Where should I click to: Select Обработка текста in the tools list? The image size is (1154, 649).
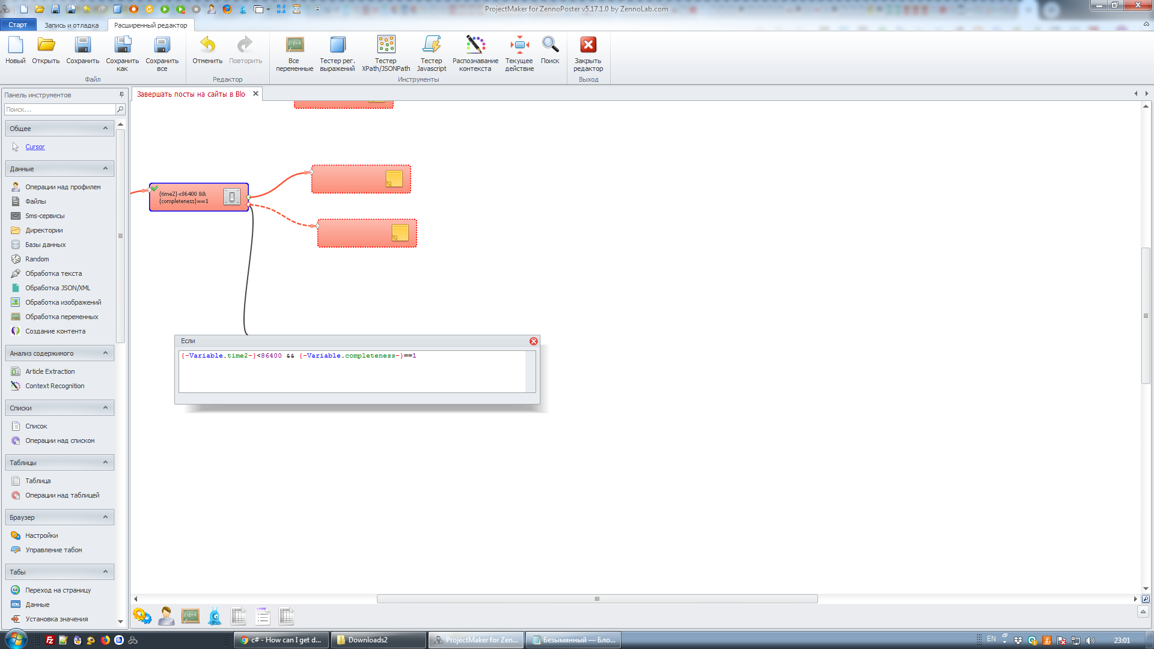coord(53,273)
